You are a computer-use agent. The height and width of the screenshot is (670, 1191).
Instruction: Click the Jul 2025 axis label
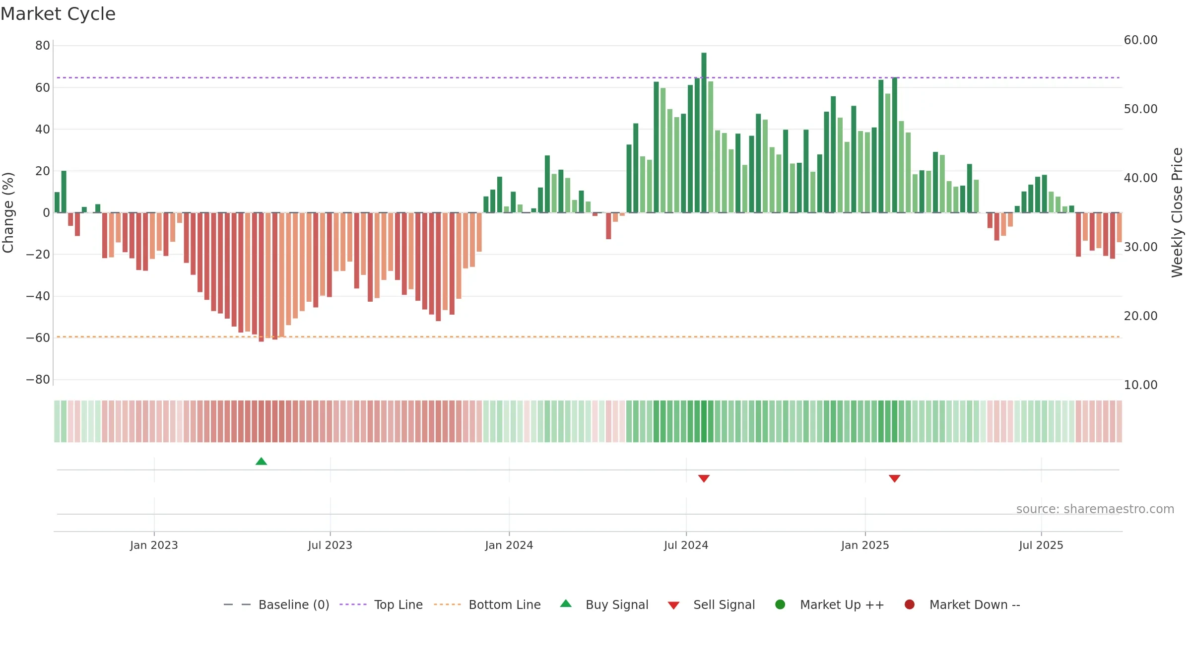click(x=1041, y=545)
